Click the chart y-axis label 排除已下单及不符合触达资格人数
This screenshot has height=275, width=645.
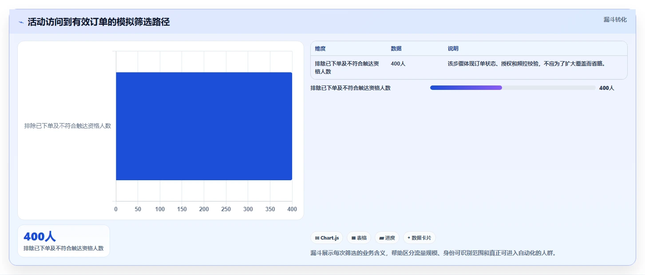coord(67,126)
